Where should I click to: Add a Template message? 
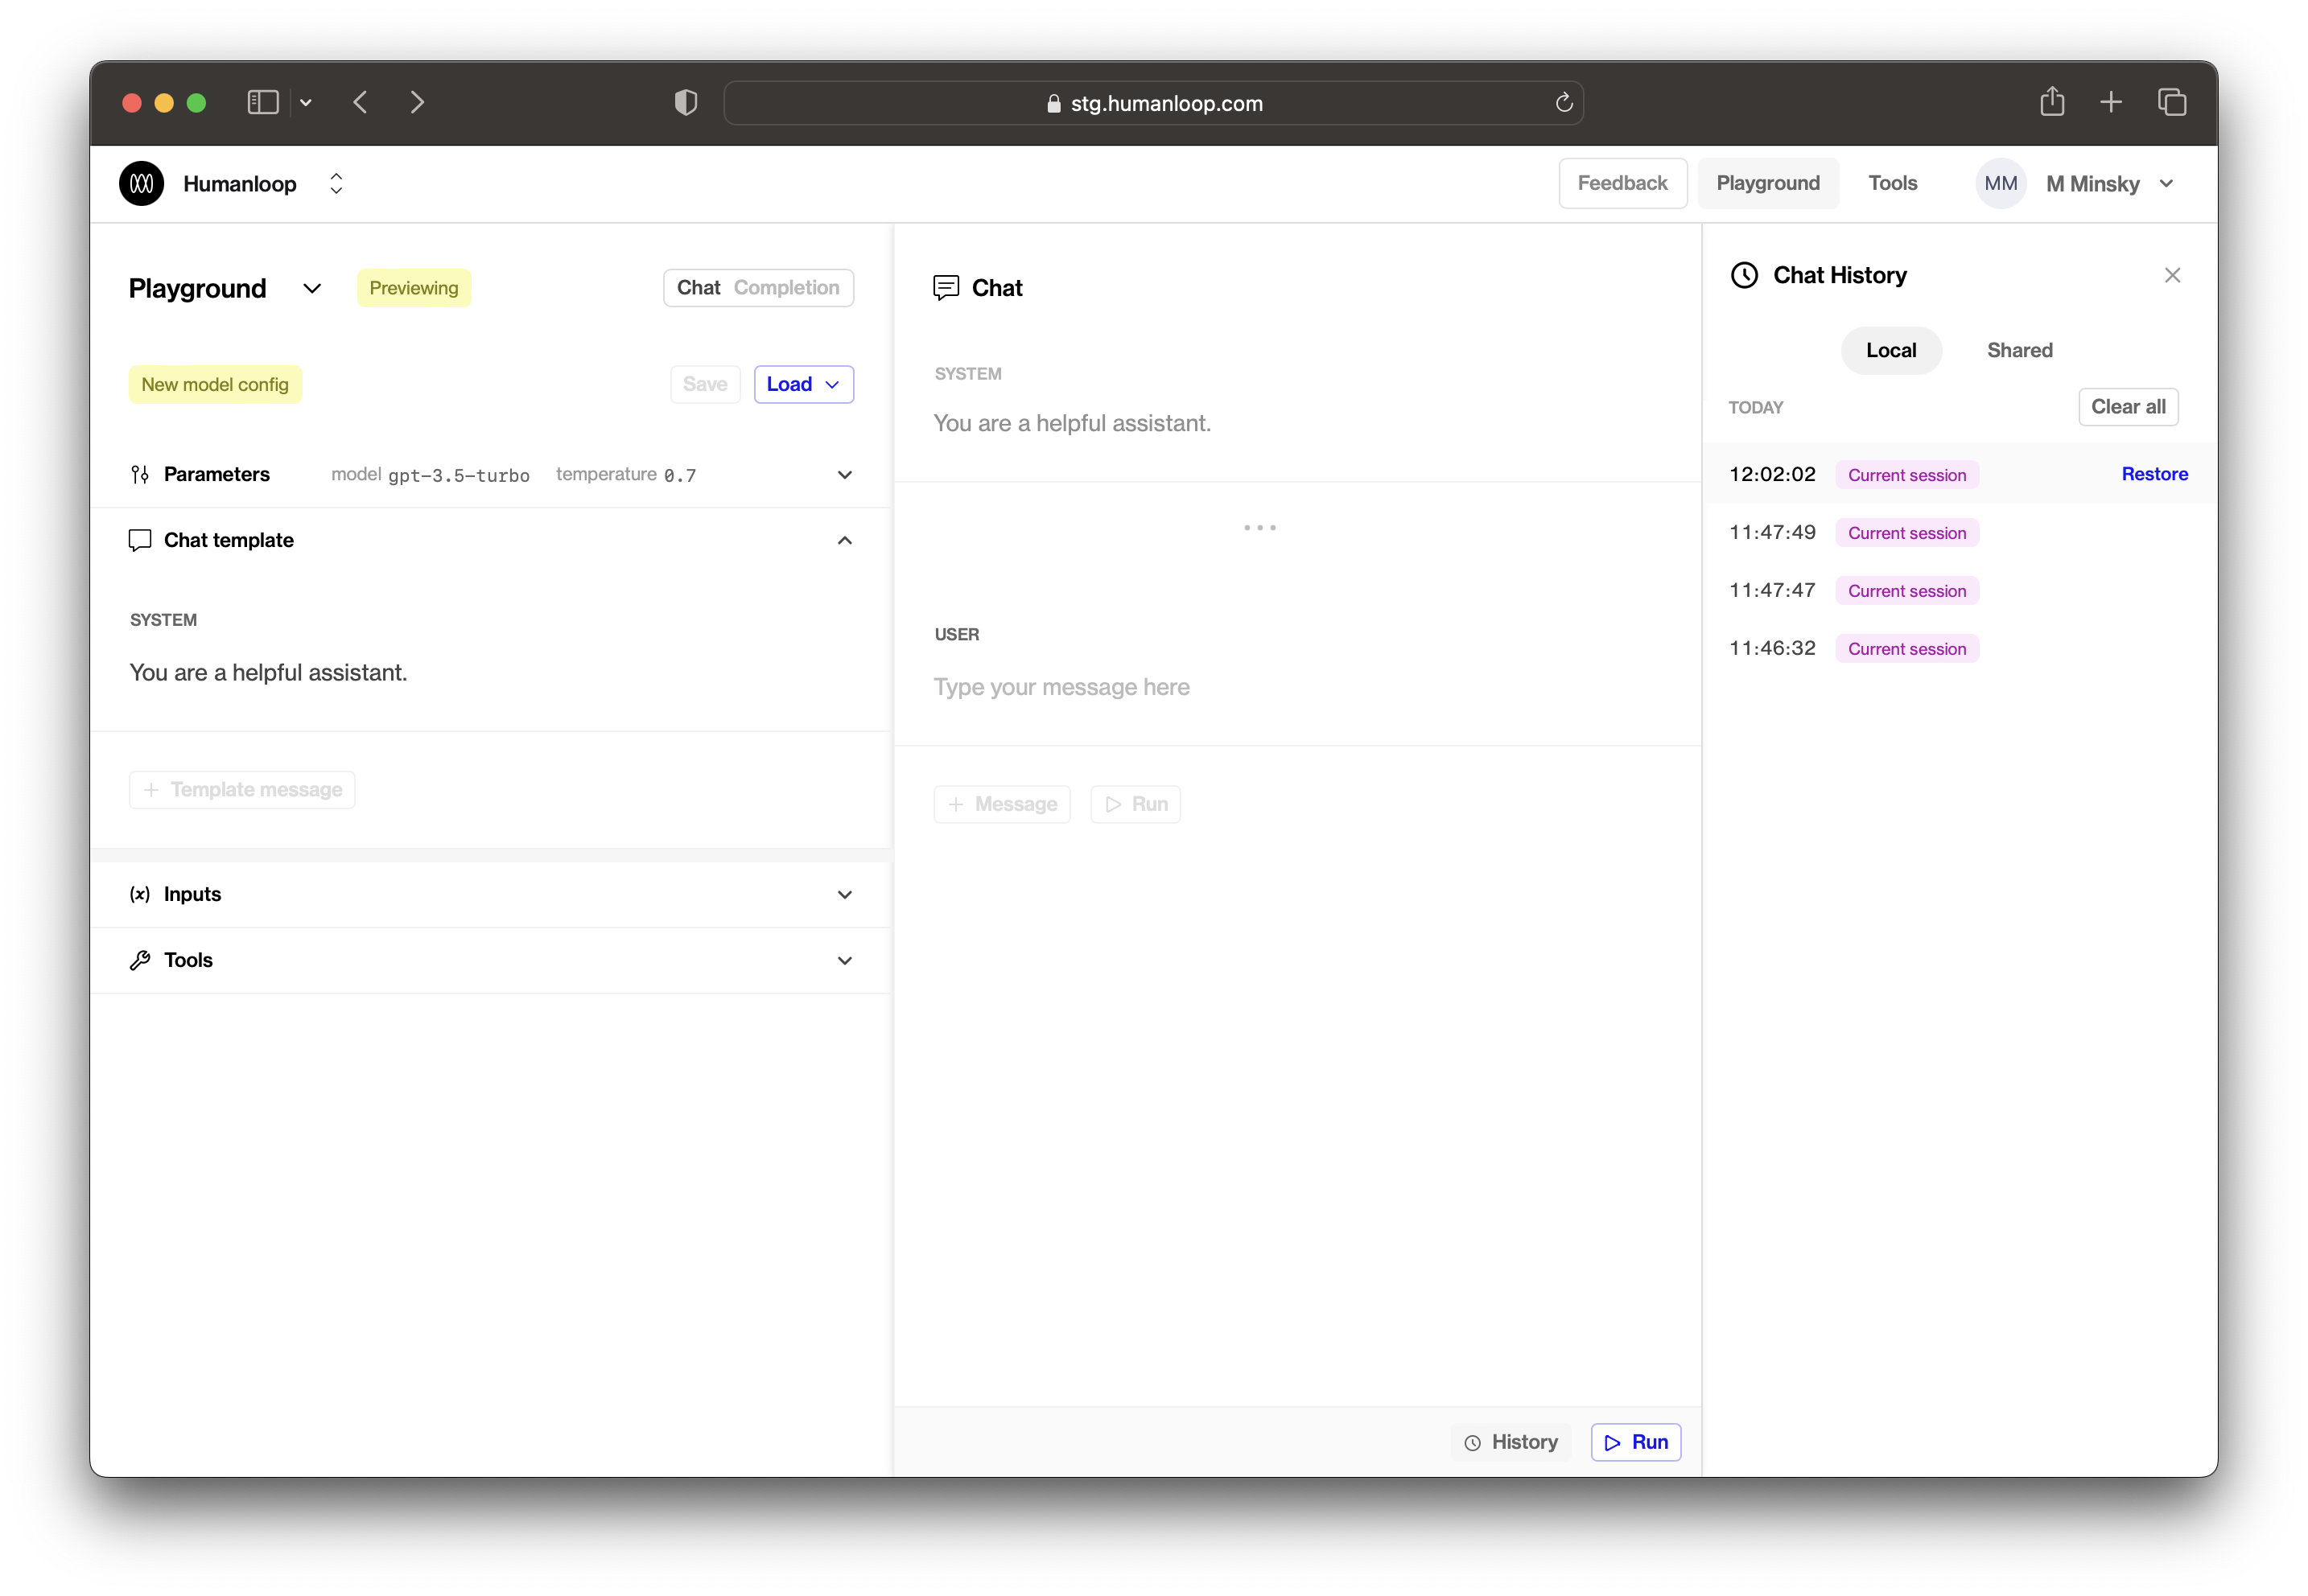(242, 790)
